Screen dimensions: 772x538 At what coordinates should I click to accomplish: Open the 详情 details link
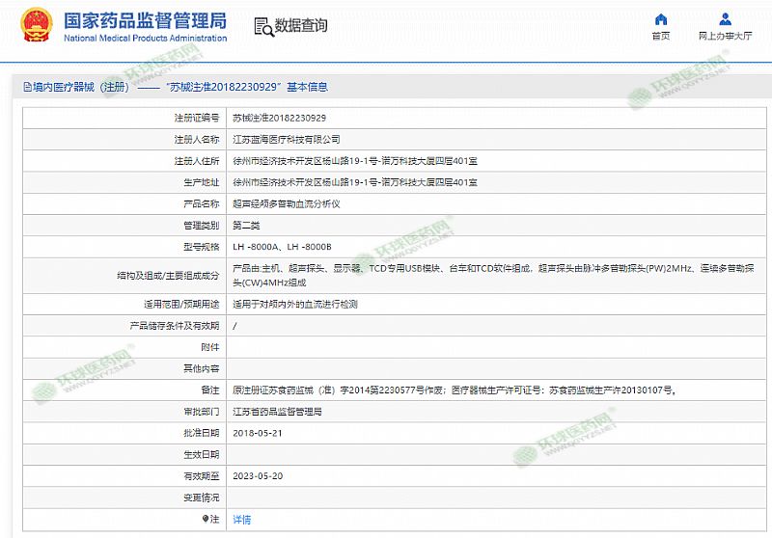tap(241, 519)
